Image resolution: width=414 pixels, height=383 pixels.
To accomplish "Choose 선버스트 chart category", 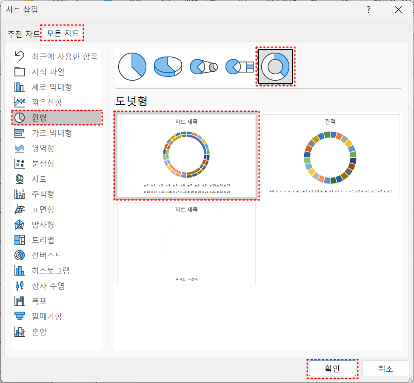I will tap(46, 255).
